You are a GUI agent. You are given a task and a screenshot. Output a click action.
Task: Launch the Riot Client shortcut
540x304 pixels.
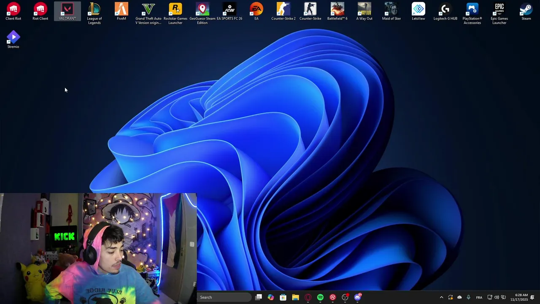(x=40, y=12)
